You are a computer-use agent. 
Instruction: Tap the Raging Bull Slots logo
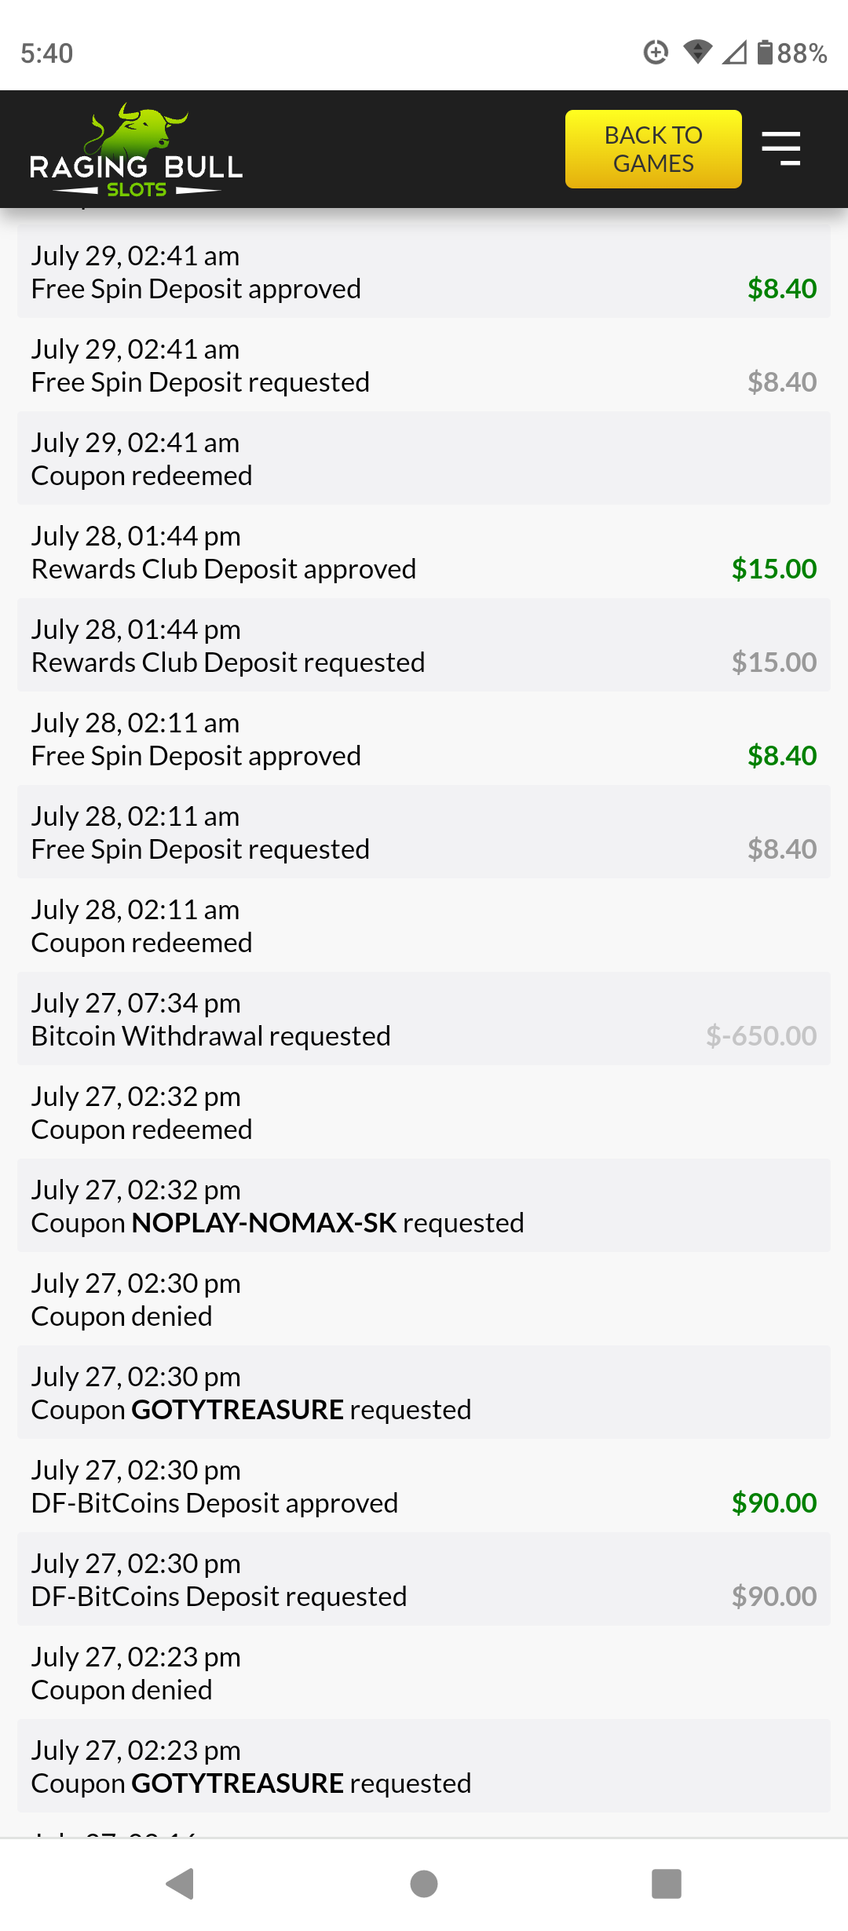pos(136,149)
